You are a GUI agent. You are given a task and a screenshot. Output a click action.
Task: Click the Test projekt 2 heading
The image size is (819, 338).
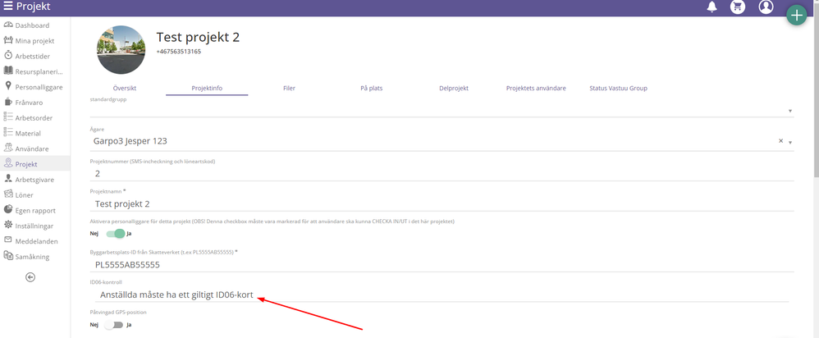[x=198, y=37]
